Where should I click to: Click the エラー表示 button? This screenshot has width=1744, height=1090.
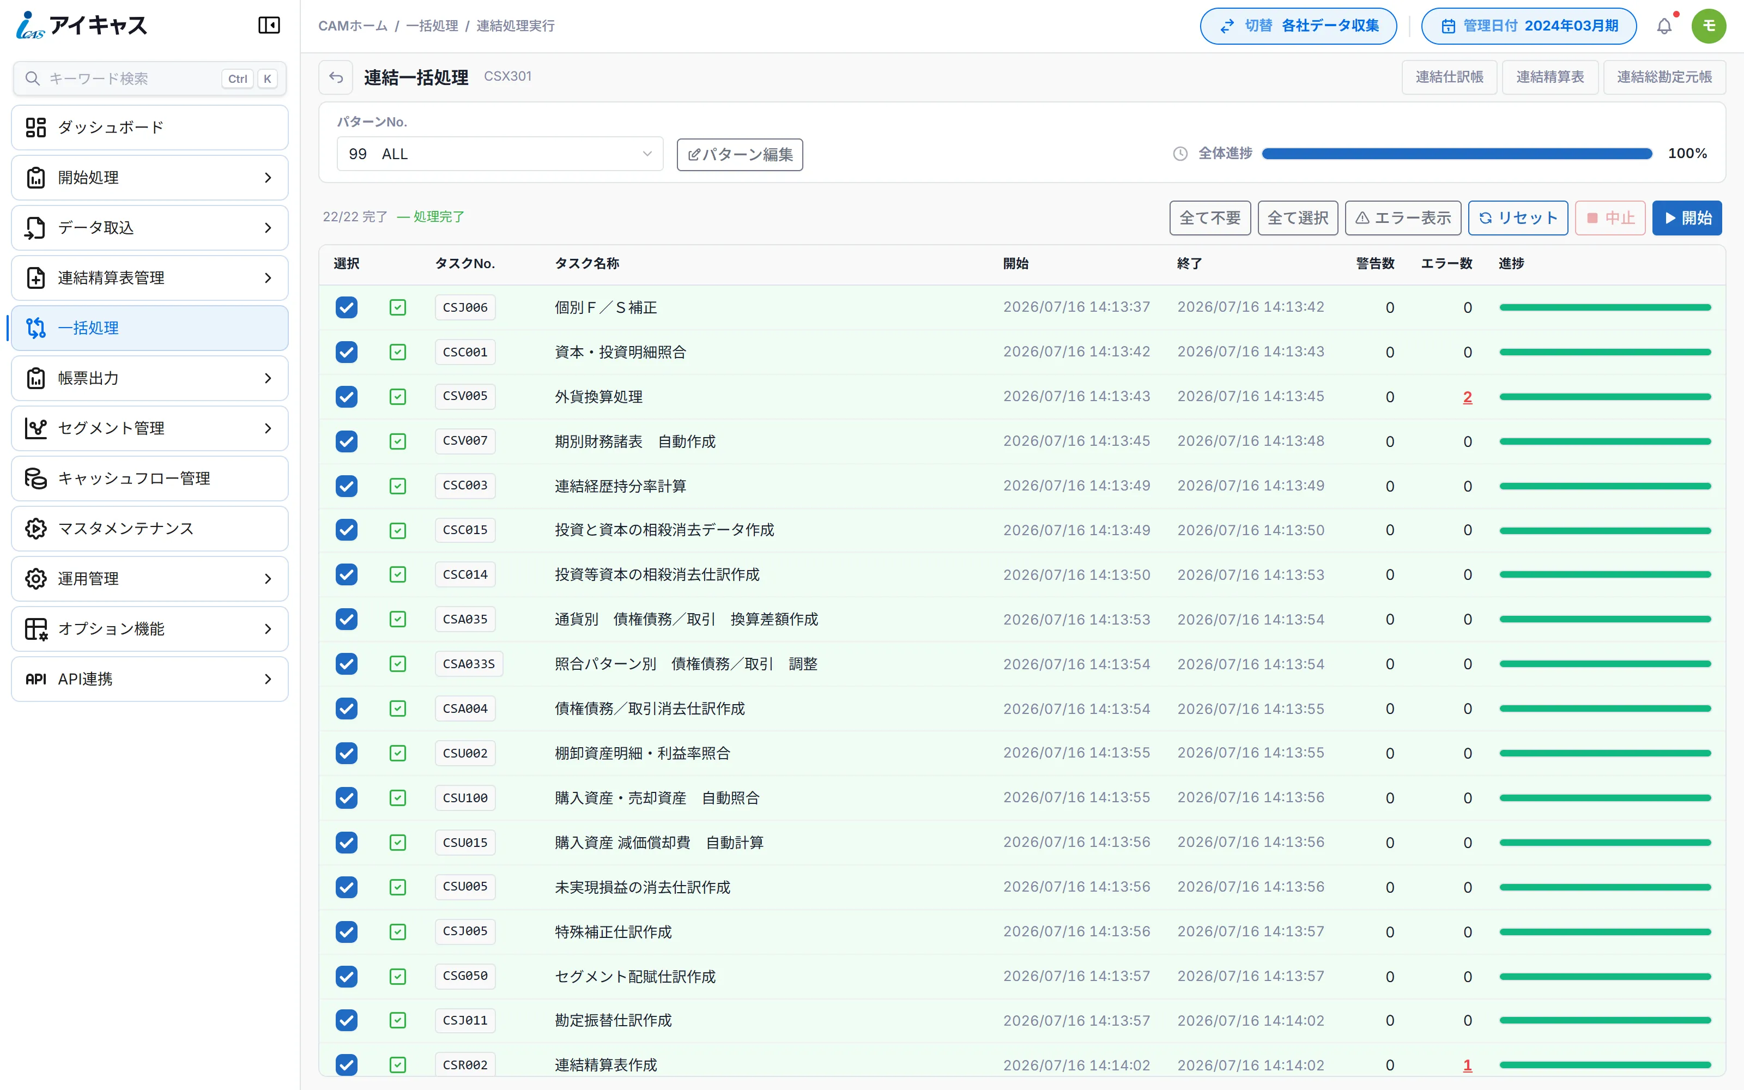pos(1402,219)
